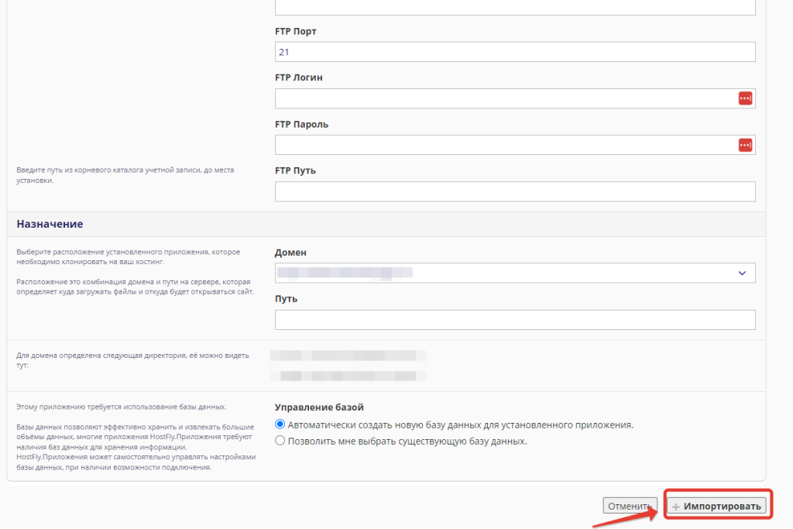Viewport: 793px width, 529px height.
Task: Click the plus icon on Импортировать button
Action: click(x=675, y=507)
